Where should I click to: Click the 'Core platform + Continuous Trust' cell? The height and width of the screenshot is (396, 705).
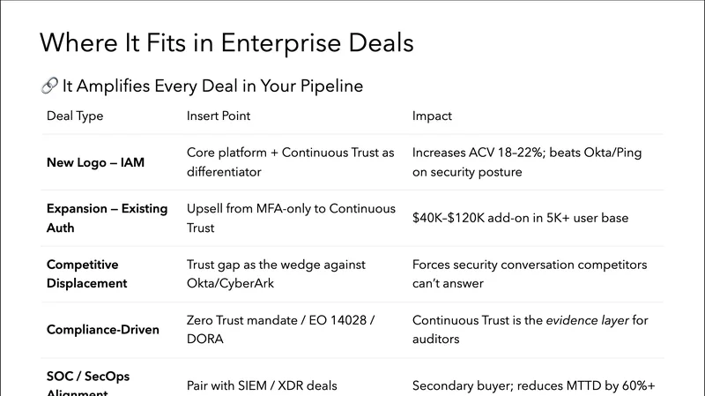coord(290,162)
